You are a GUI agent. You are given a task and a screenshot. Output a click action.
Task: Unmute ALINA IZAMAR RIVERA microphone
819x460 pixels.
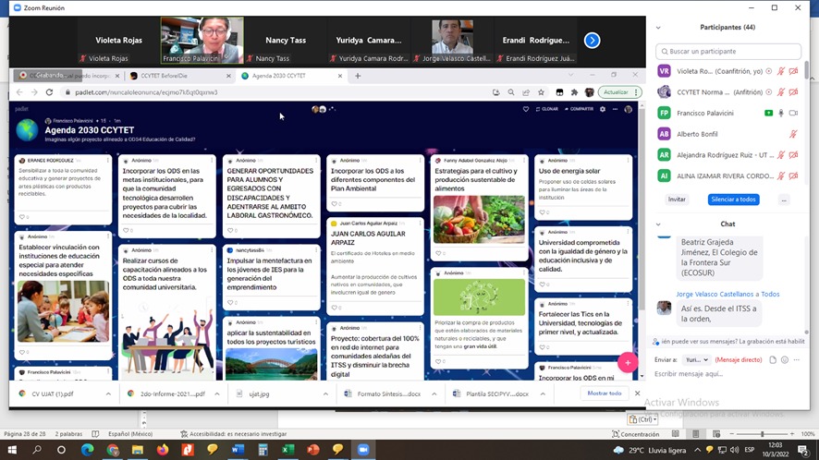click(x=781, y=176)
